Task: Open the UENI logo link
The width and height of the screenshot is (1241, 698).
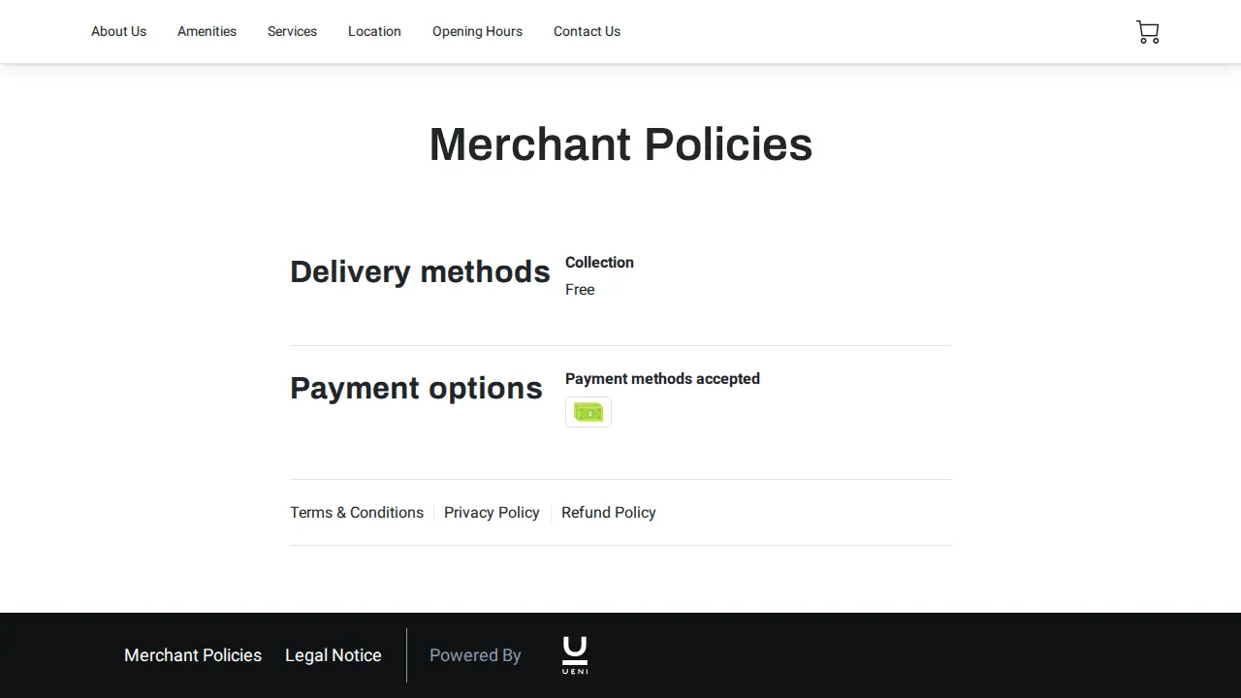Action: 575,655
